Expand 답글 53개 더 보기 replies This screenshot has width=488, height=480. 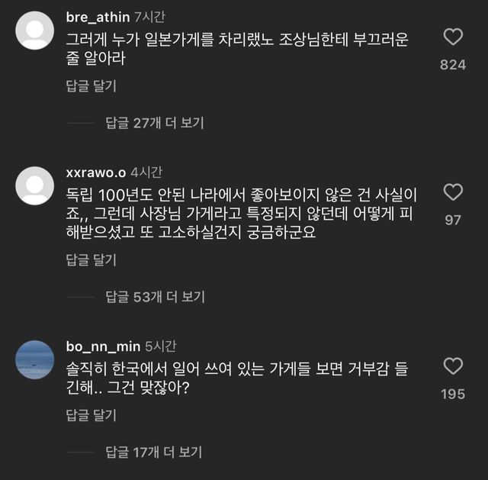pyautogui.click(x=155, y=296)
